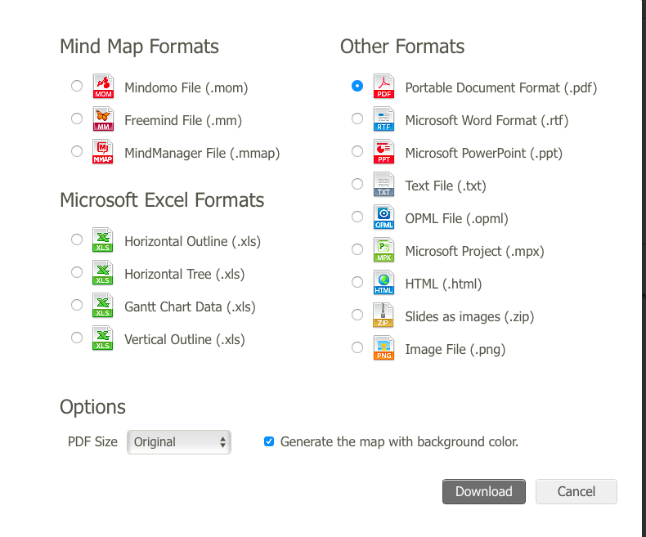Select the Microsoft Word Format (.rtf) label
The height and width of the screenshot is (537, 646).
[x=487, y=120]
